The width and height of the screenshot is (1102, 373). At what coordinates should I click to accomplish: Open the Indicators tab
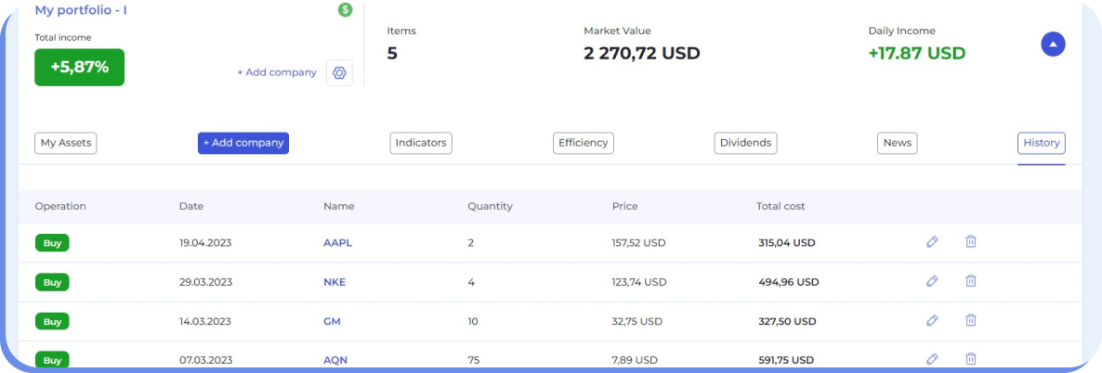[x=421, y=143]
